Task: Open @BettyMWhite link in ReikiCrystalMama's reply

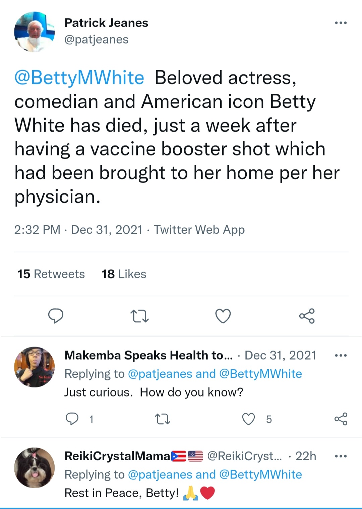Action: tap(260, 474)
